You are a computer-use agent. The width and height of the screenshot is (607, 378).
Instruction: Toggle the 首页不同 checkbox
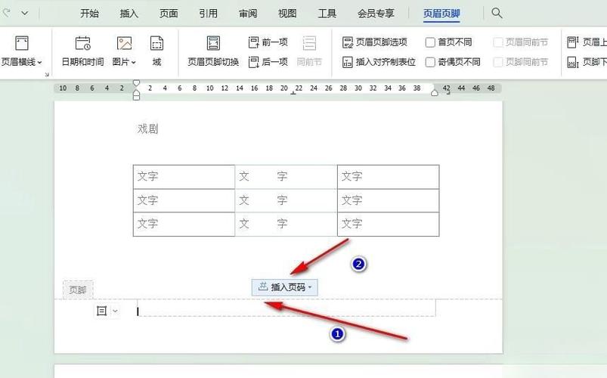[x=430, y=42]
